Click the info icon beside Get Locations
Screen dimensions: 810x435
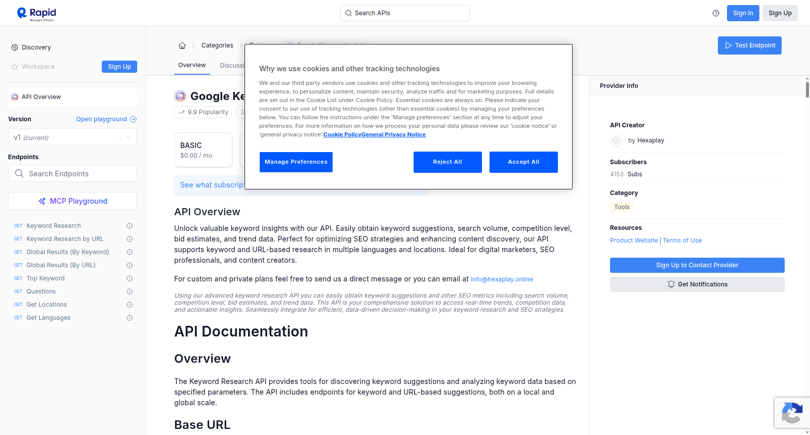(130, 305)
